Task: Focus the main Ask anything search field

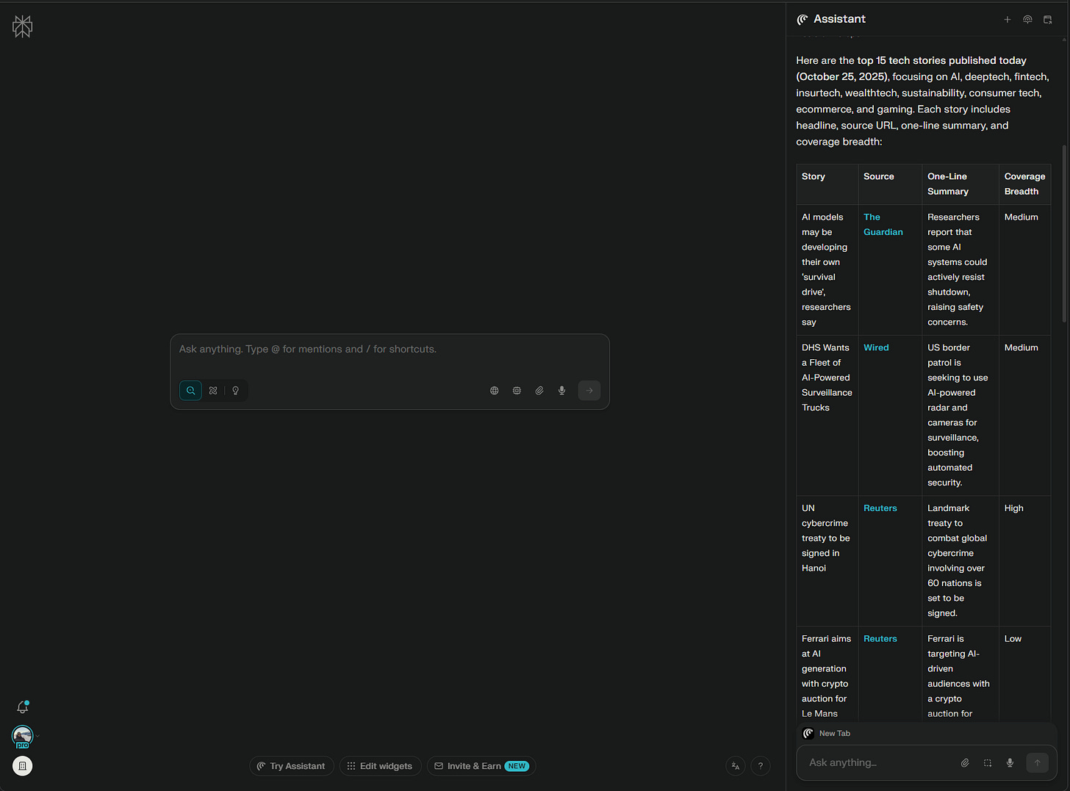Action: pyautogui.click(x=389, y=350)
